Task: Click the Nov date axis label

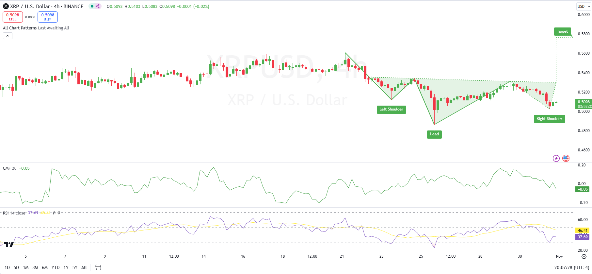Action: [x=559, y=256]
